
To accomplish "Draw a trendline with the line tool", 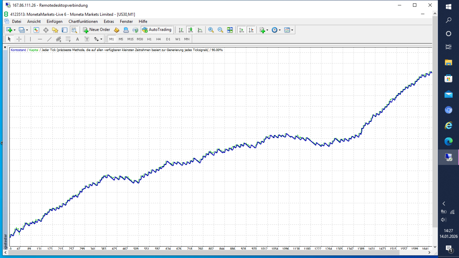I will click(x=49, y=39).
